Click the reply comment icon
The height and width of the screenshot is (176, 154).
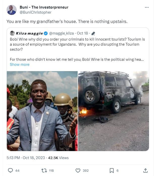tap(11, 170)
